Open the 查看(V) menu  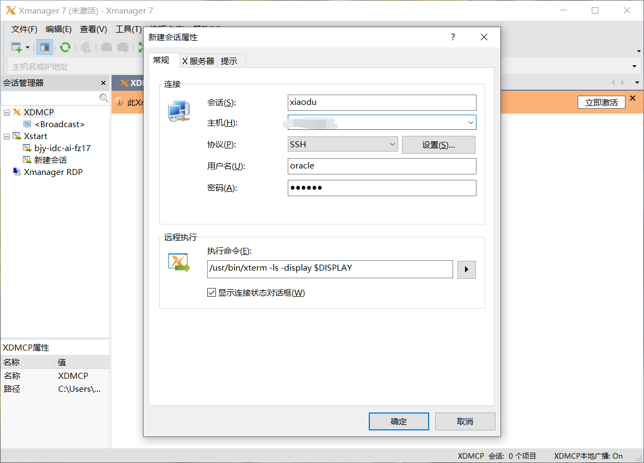click(x=93, y=29)
